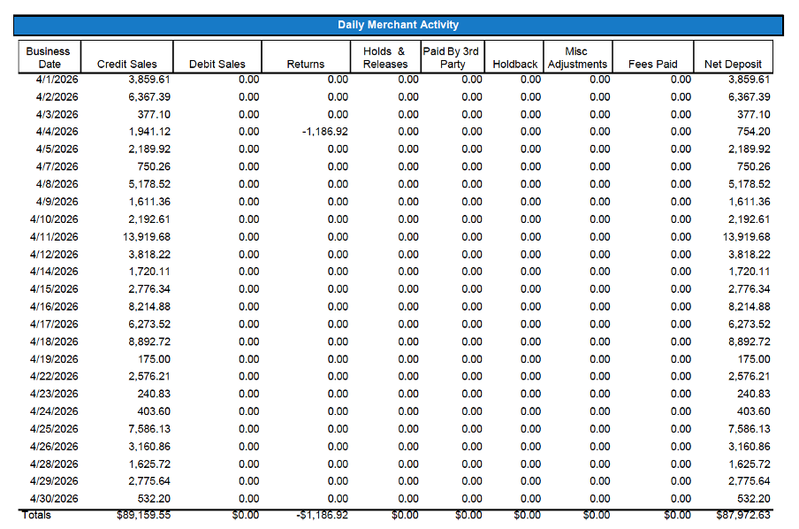Click the 4/7/2026 business date
This screenshot has height=529, width=799.
point(57,167)
